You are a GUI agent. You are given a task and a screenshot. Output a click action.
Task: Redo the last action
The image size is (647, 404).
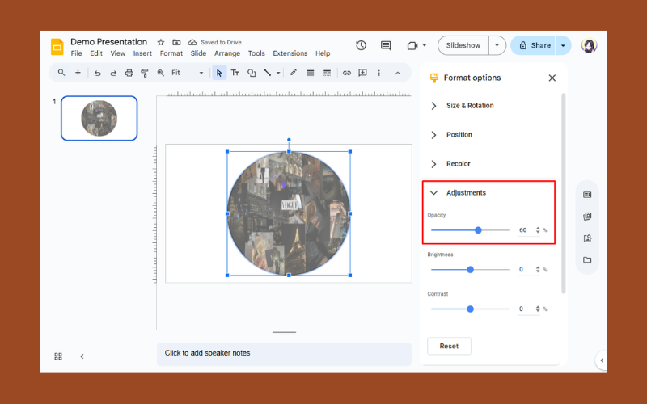click(113, 73)
